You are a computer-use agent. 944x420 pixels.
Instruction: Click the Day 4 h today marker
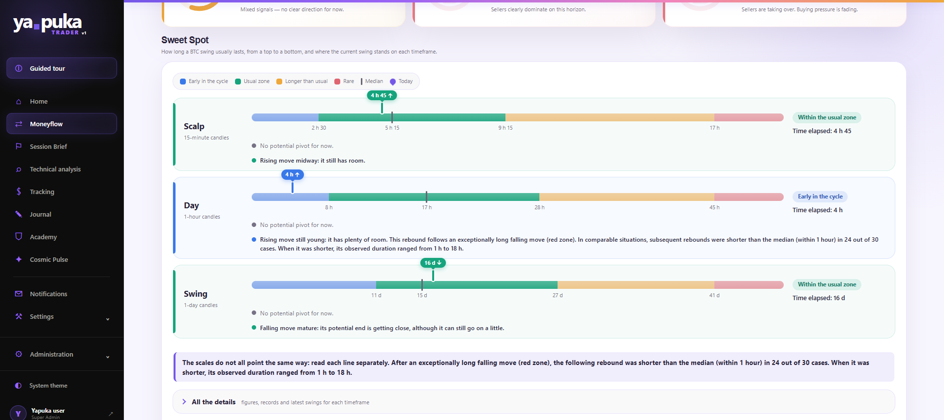point(293,174)
